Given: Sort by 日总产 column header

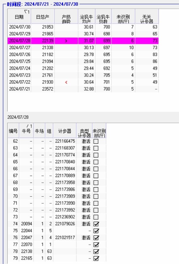Looking at the screenshot, I should point(43,16).
